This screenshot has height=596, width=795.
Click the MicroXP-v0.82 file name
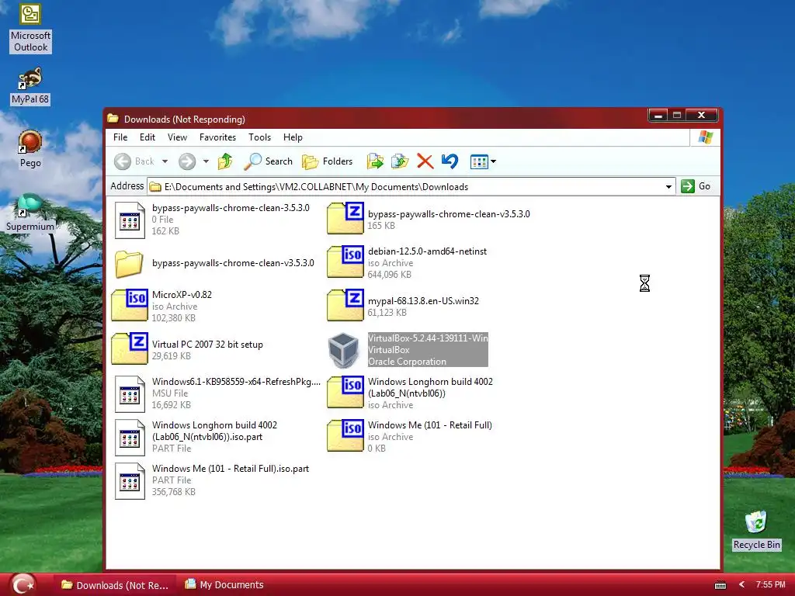182,294
